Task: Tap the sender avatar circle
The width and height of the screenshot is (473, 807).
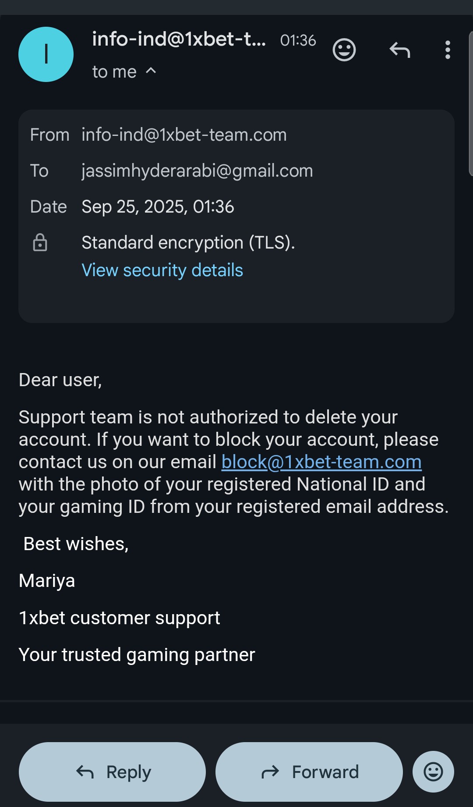Action: (x=46, y=54)
